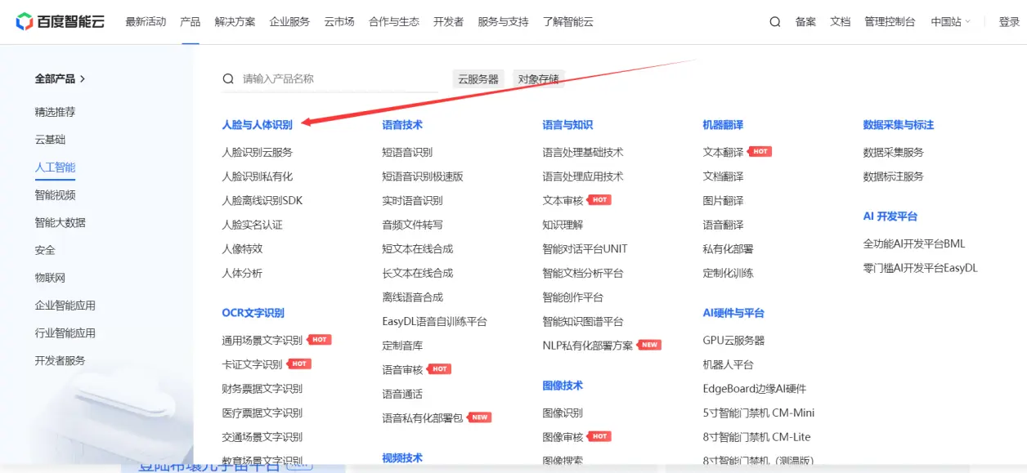1027x473 pixels.
Task: Open the 云市场 menu
Action: point(339,22)
